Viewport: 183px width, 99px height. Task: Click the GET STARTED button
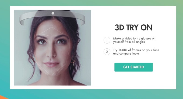tap(133, 67)
